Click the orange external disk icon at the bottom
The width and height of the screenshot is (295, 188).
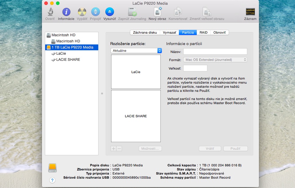52,168
